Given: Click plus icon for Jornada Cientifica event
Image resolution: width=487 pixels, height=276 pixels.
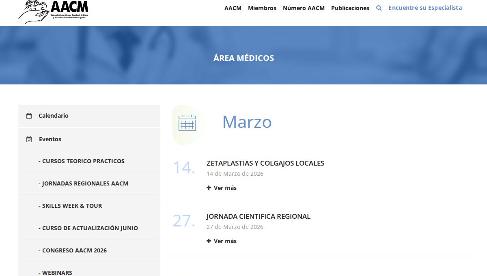Looking at the screenshot, I should (209, 241).
